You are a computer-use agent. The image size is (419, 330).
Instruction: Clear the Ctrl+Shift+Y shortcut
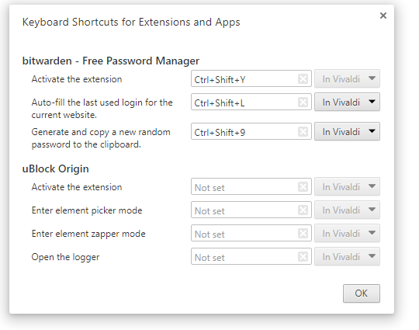click(303, 79)
